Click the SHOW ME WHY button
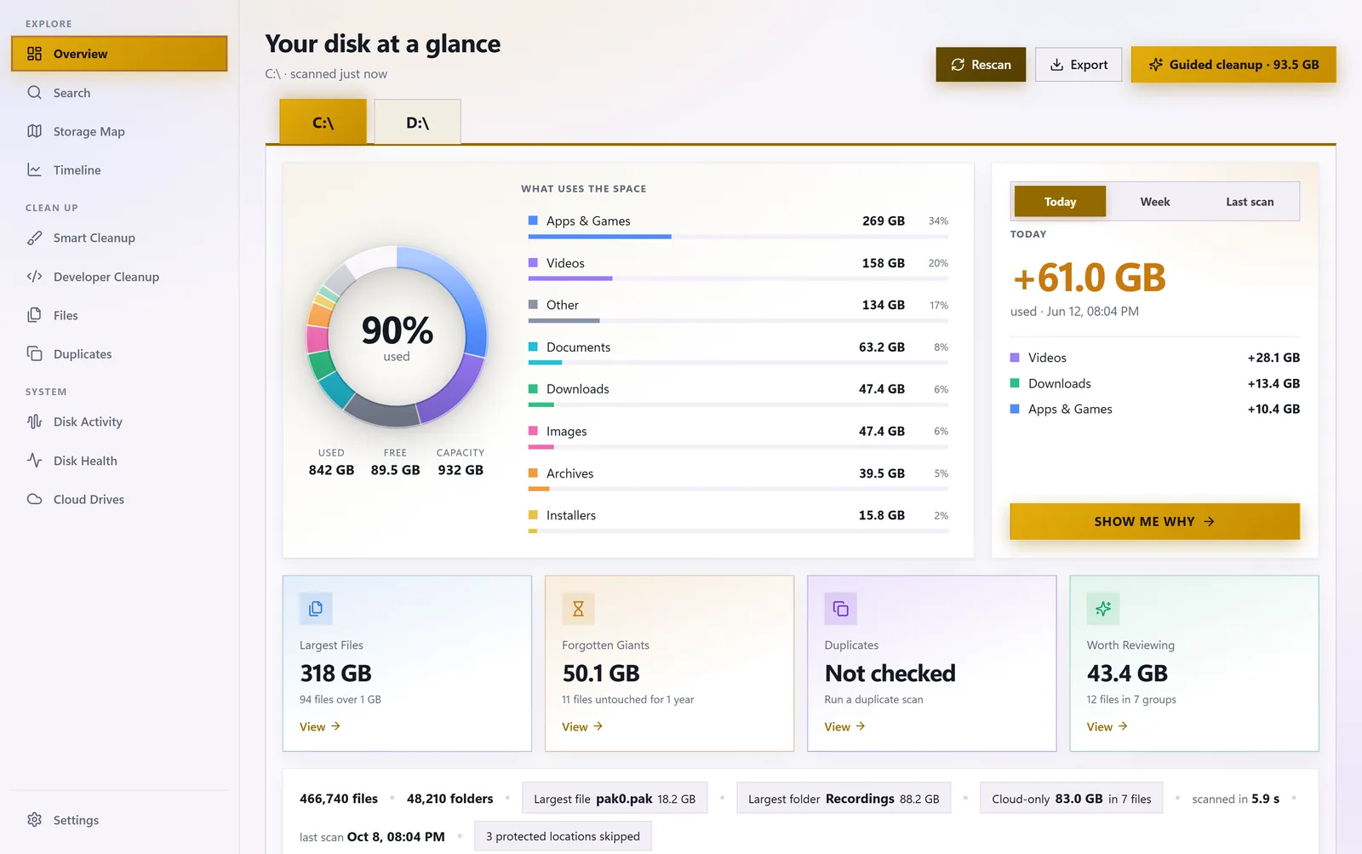The image size is (1362, 854). click(1154, 521)
